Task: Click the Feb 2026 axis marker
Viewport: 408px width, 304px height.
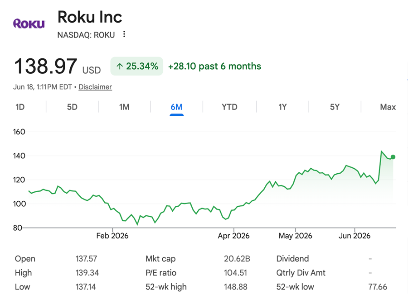Action: [112, 236]
